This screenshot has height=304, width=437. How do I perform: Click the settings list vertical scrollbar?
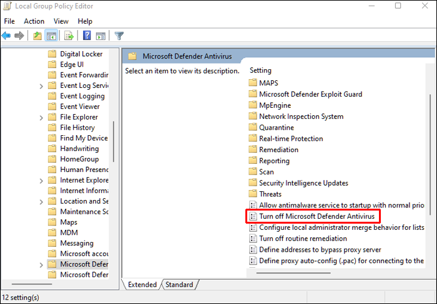pos(430,154)
